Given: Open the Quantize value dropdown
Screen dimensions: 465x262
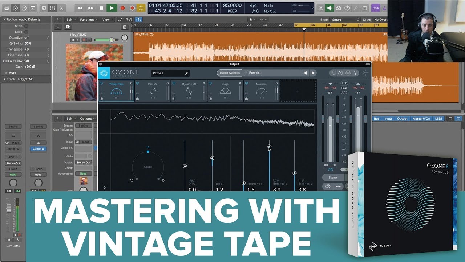Looking at the screenshot, I should [x=37, y=37].
